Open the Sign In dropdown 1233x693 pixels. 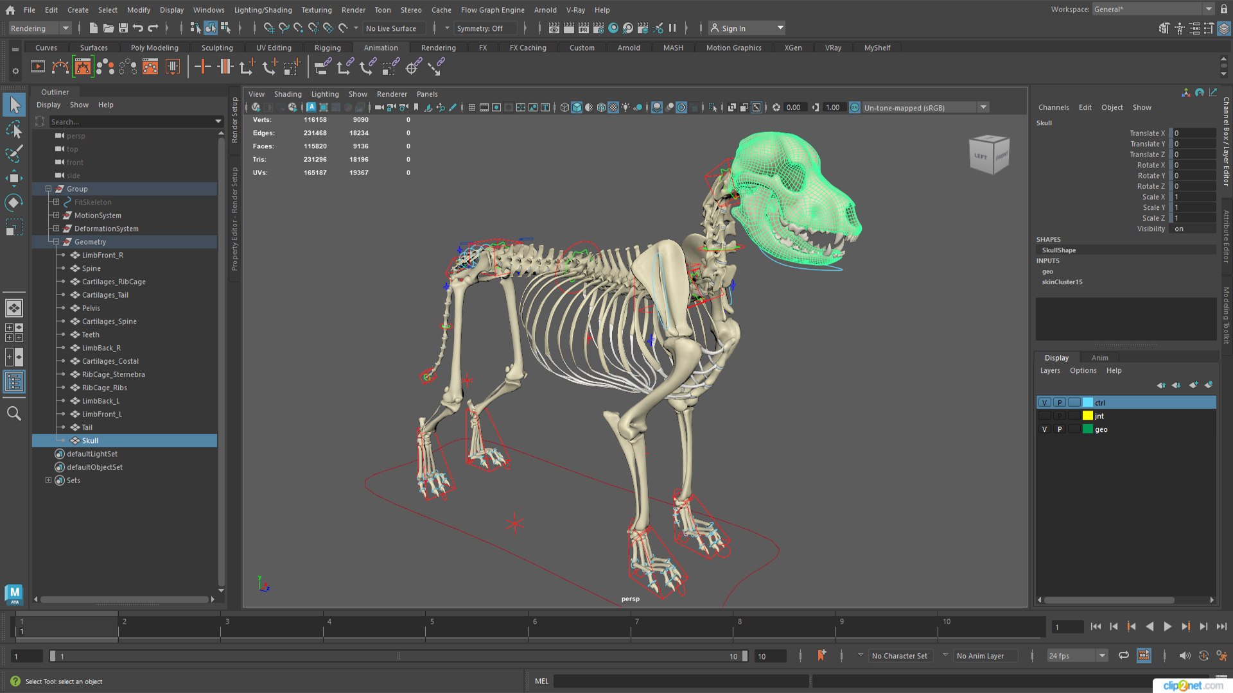(748, 28)
